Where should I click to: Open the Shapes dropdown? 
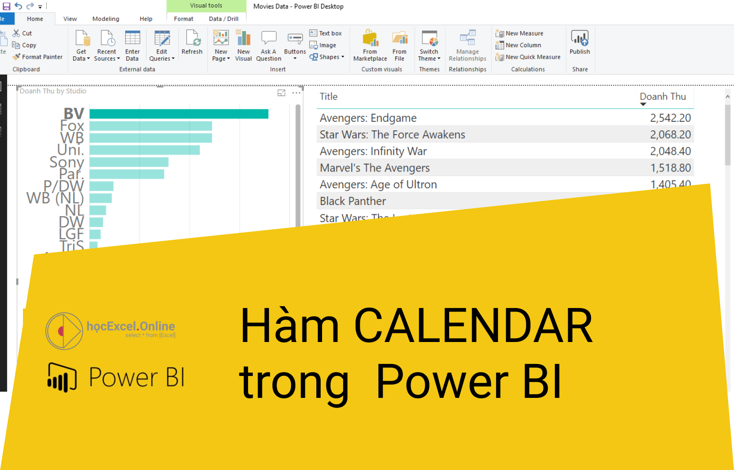(x=327, y=57)
